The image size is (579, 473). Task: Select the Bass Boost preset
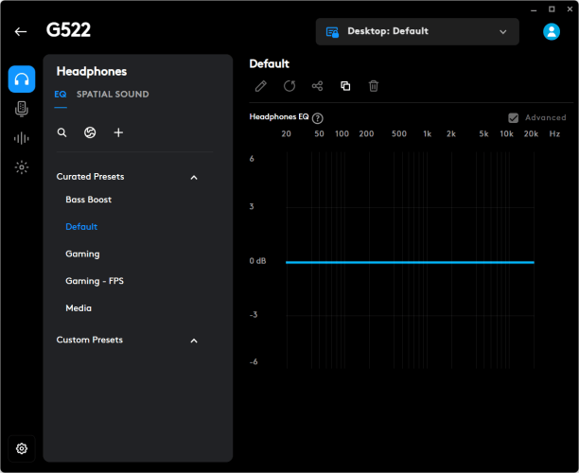point(89,200)
